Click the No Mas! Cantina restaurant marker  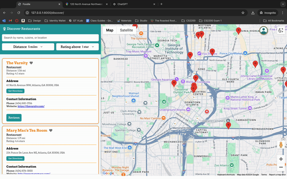pos(164,118)
